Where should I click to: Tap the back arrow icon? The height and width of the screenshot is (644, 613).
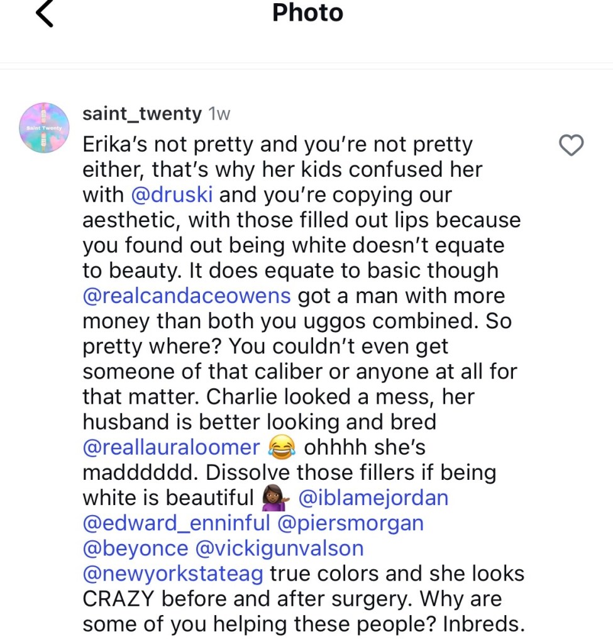pos(44,14)
